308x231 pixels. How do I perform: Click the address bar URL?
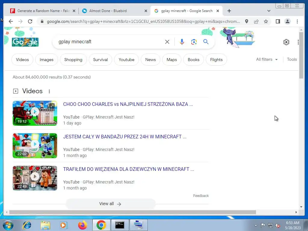pos(143,21)
